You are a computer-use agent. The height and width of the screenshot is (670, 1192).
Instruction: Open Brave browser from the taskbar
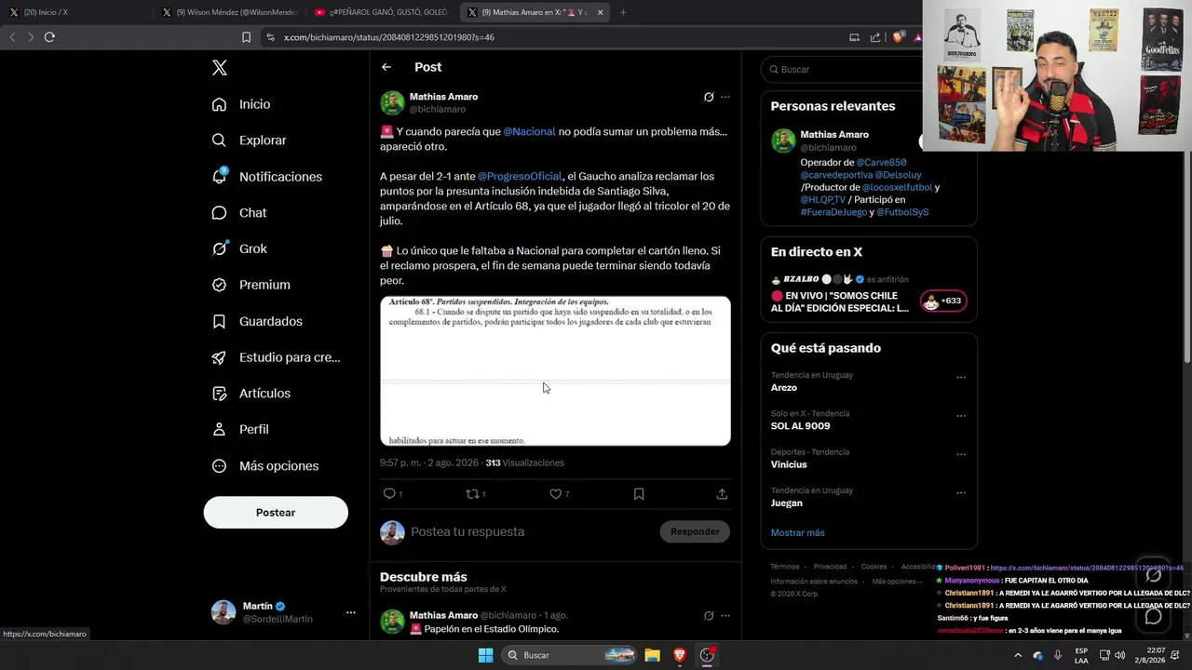coord(680,655)
